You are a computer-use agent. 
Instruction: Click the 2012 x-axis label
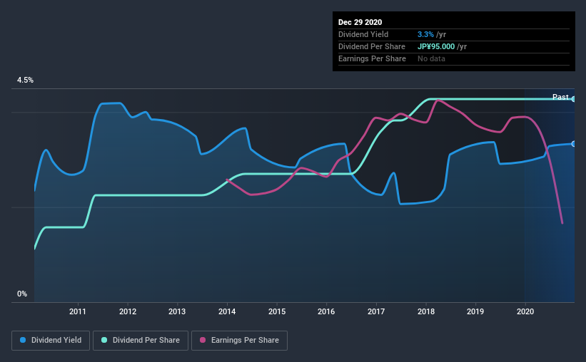pyautogui.click(x=128, y=311)
